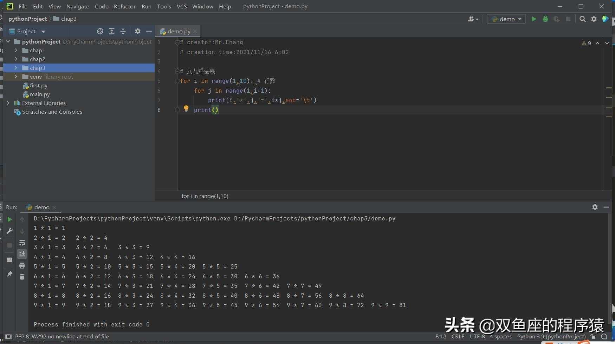Rerun demo in the Run panel
The height and width of the screenshot is (344, 615).
point(9,219)
